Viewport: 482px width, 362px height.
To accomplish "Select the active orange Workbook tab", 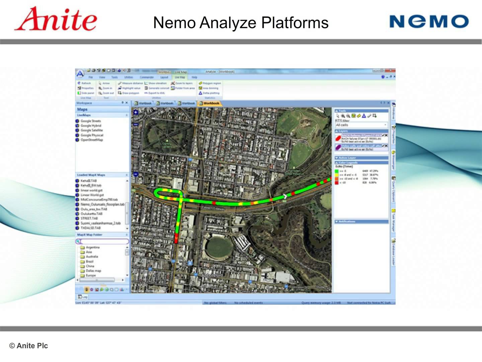I will click(209, 103).
